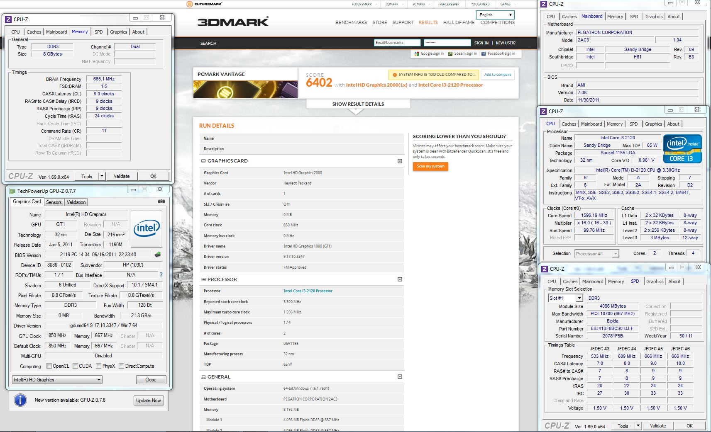Viewport: 711px width, 432px height.
Task: Open the About tab in the CPU-Z Mainboard window
Action: tap(674, 17)
